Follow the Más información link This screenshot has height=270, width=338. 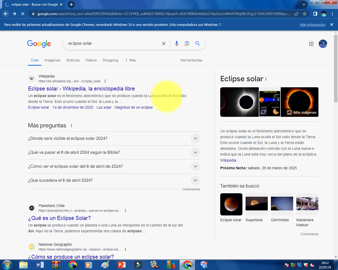coord(313,25)
